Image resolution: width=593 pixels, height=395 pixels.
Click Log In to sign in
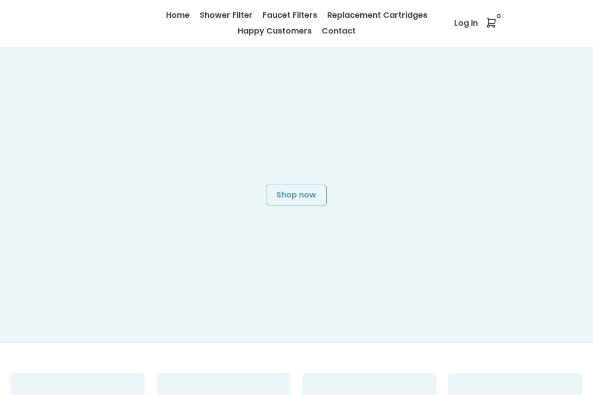(466, 23)
